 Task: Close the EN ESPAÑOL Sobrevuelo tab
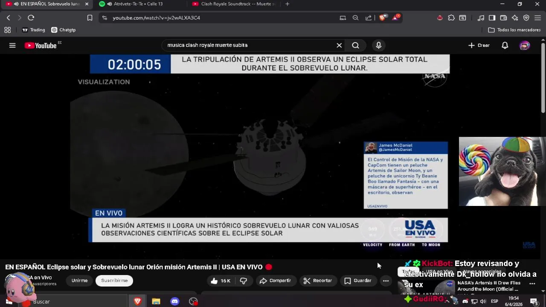(87, 4)
